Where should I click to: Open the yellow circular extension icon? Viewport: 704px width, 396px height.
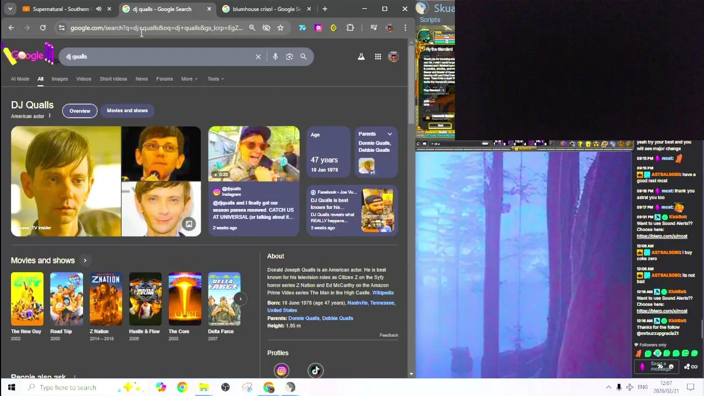point(333,28)
